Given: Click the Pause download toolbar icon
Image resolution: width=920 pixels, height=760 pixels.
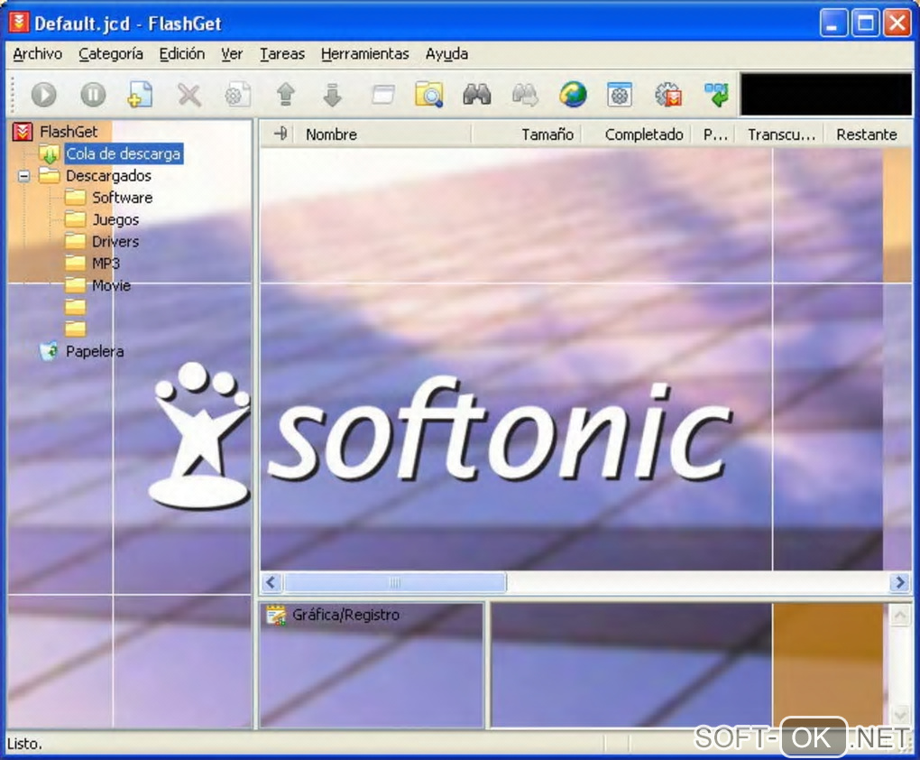Looking at the screenshot, I should pos(93,95).
